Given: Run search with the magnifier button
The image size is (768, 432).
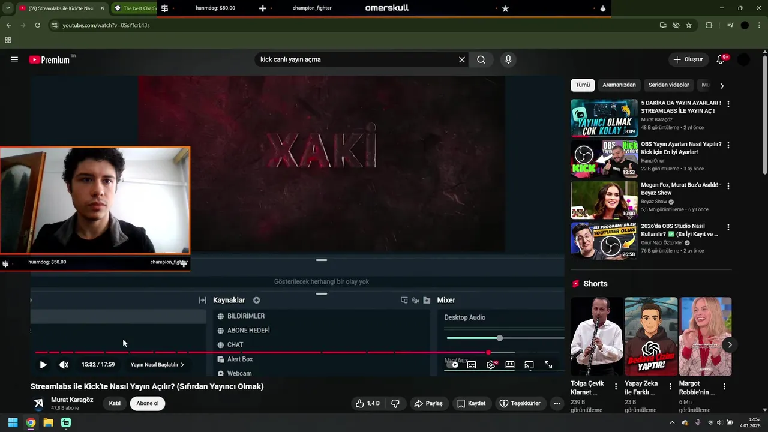Looking at the screenshot, I should click(481, 59).
